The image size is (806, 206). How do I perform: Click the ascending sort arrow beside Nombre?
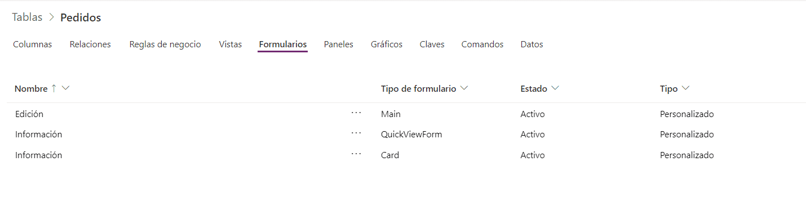(x=54, y=88)
